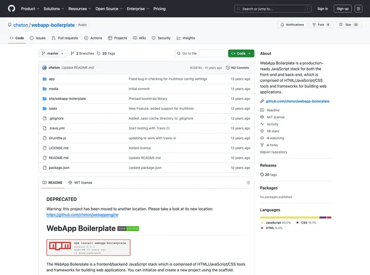Open the Pricing page
The height and width of the screenshot is (275, 370).
coord(159,9)
